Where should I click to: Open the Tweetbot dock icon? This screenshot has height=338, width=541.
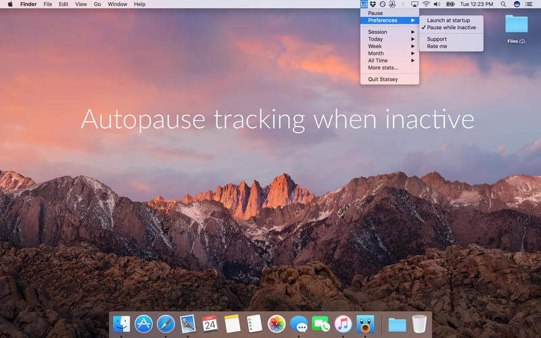365,324
